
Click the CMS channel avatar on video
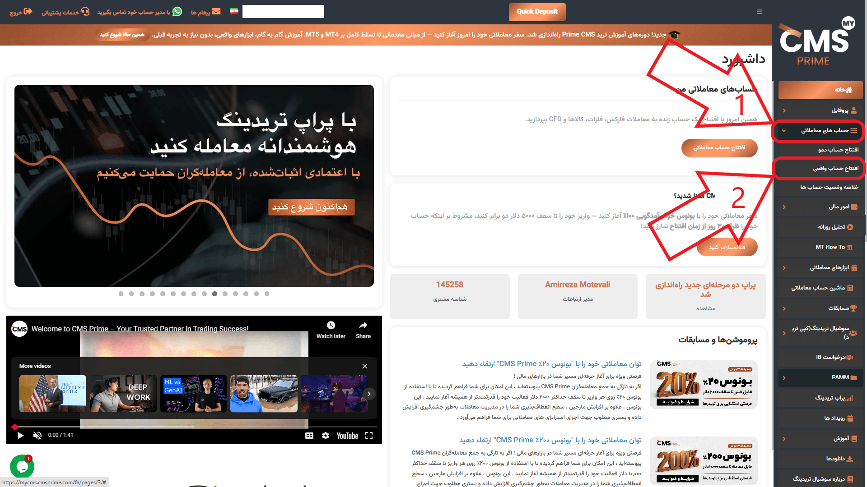(19, 329)
